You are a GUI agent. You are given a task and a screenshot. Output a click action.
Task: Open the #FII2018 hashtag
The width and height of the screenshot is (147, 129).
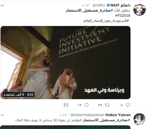pos(123,15)
